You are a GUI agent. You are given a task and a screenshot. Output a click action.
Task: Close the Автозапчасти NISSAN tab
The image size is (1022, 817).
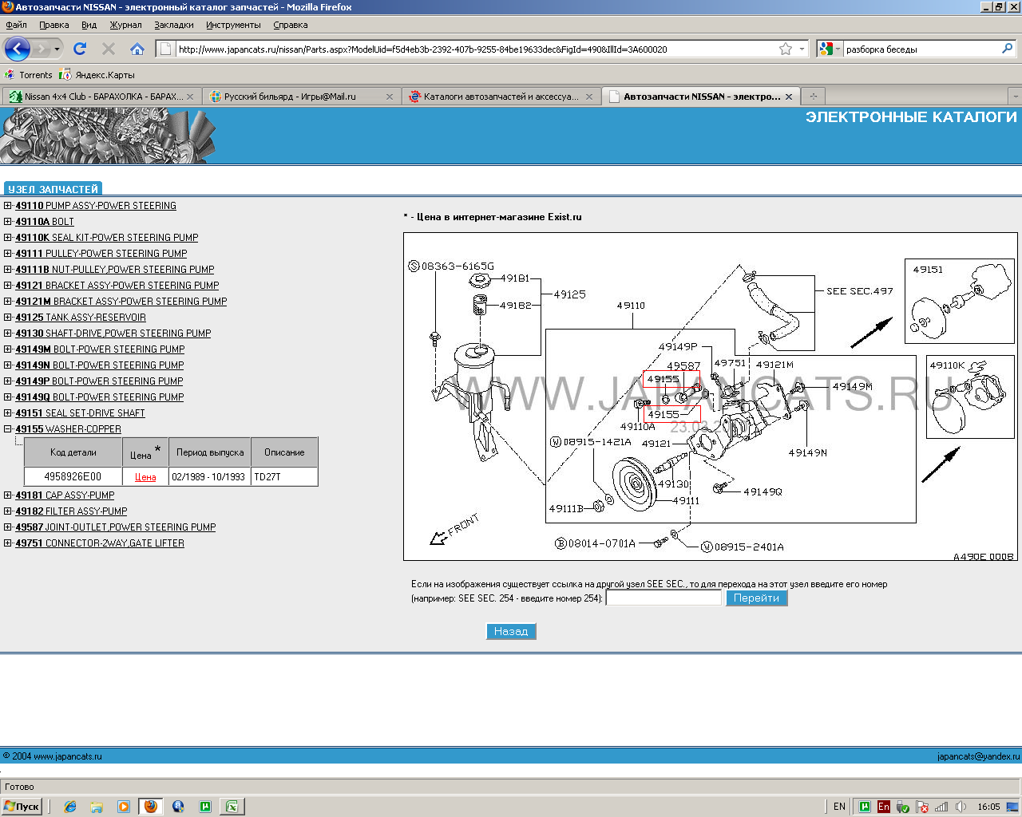click(789, 97)
